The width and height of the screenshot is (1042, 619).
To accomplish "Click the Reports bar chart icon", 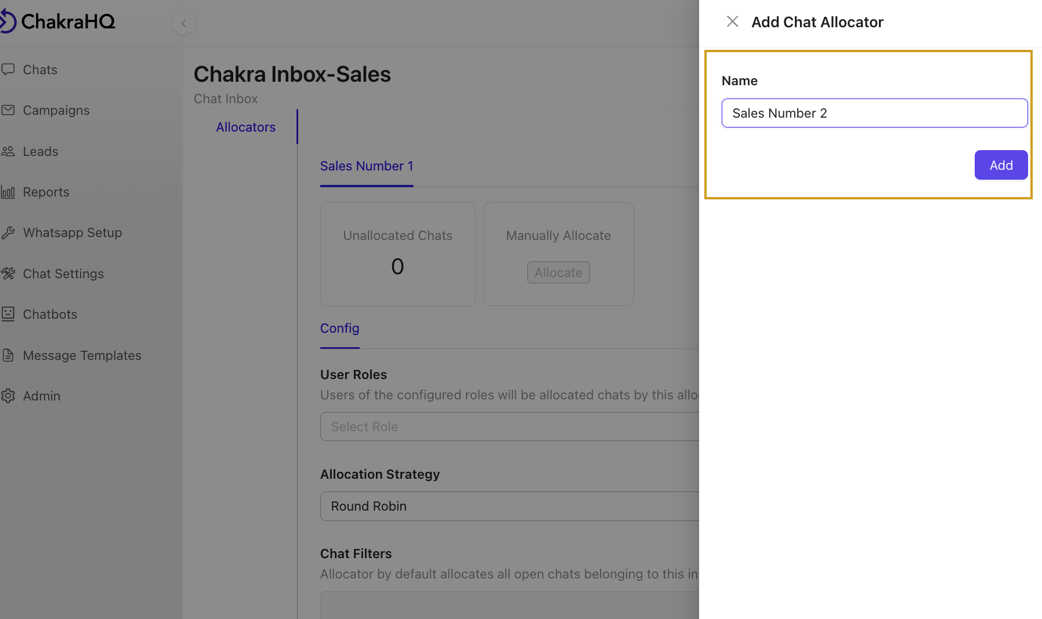I will 8,192.
